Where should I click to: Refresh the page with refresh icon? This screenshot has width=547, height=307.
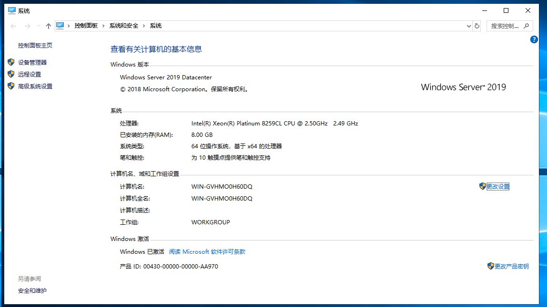click(x=477, y=26)
